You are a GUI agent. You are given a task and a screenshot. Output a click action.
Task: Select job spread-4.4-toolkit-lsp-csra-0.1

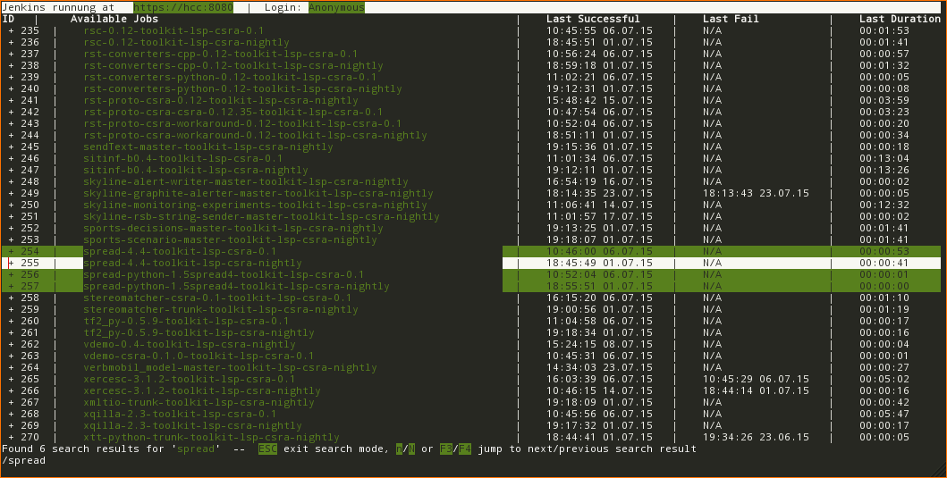tap(180, 252)
